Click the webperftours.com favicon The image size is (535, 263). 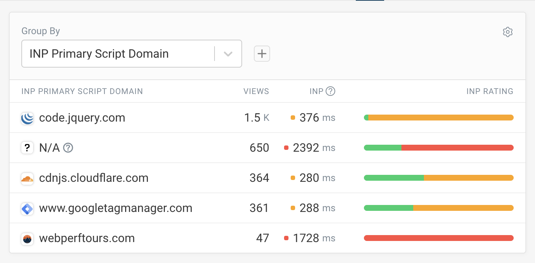tap(28, 238)
